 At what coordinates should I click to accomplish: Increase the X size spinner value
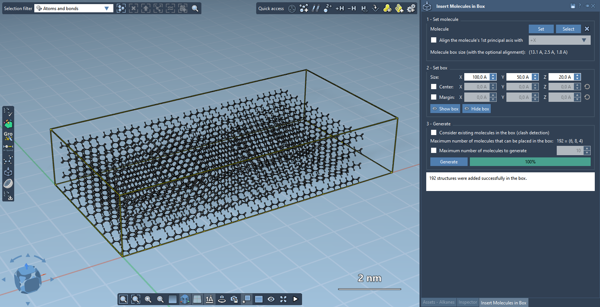click(493, 75)
